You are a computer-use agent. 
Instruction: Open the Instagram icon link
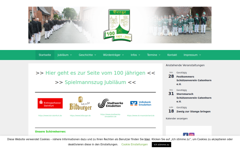pyautogui.click(x=192, y=134)
